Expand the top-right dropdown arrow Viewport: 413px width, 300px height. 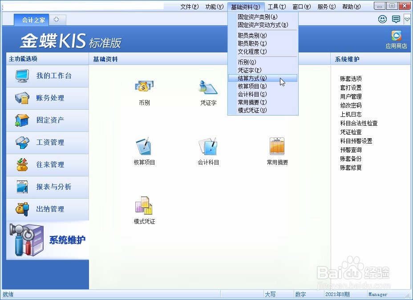pyautogui.click(x=407, y=19)
